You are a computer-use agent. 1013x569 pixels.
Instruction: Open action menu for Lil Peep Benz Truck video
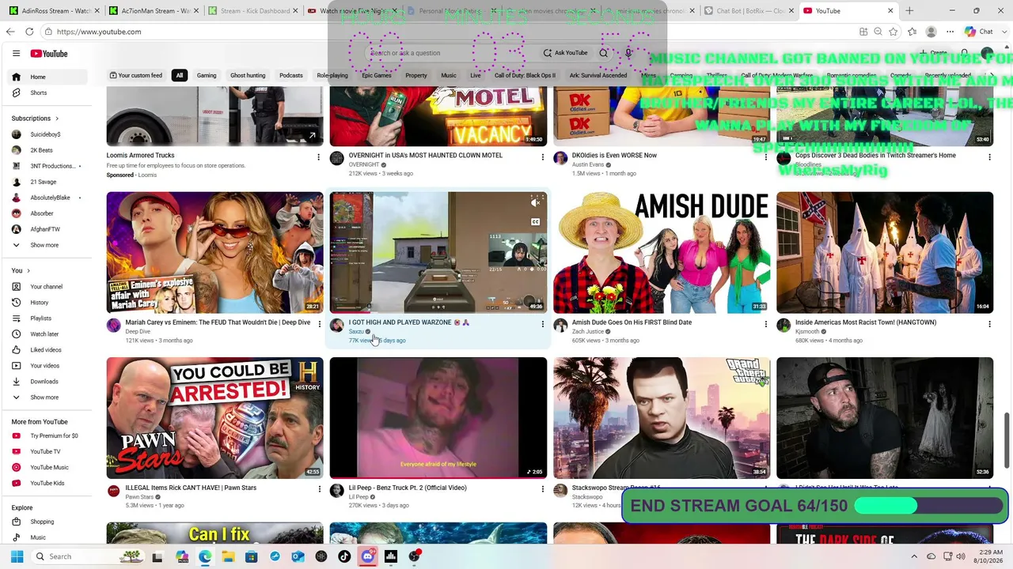(x=542, y=489)
